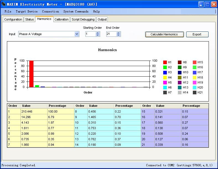Click the MAXIM app icon in title bar
The height and width of the screenshot is (169, 218).
3,4
